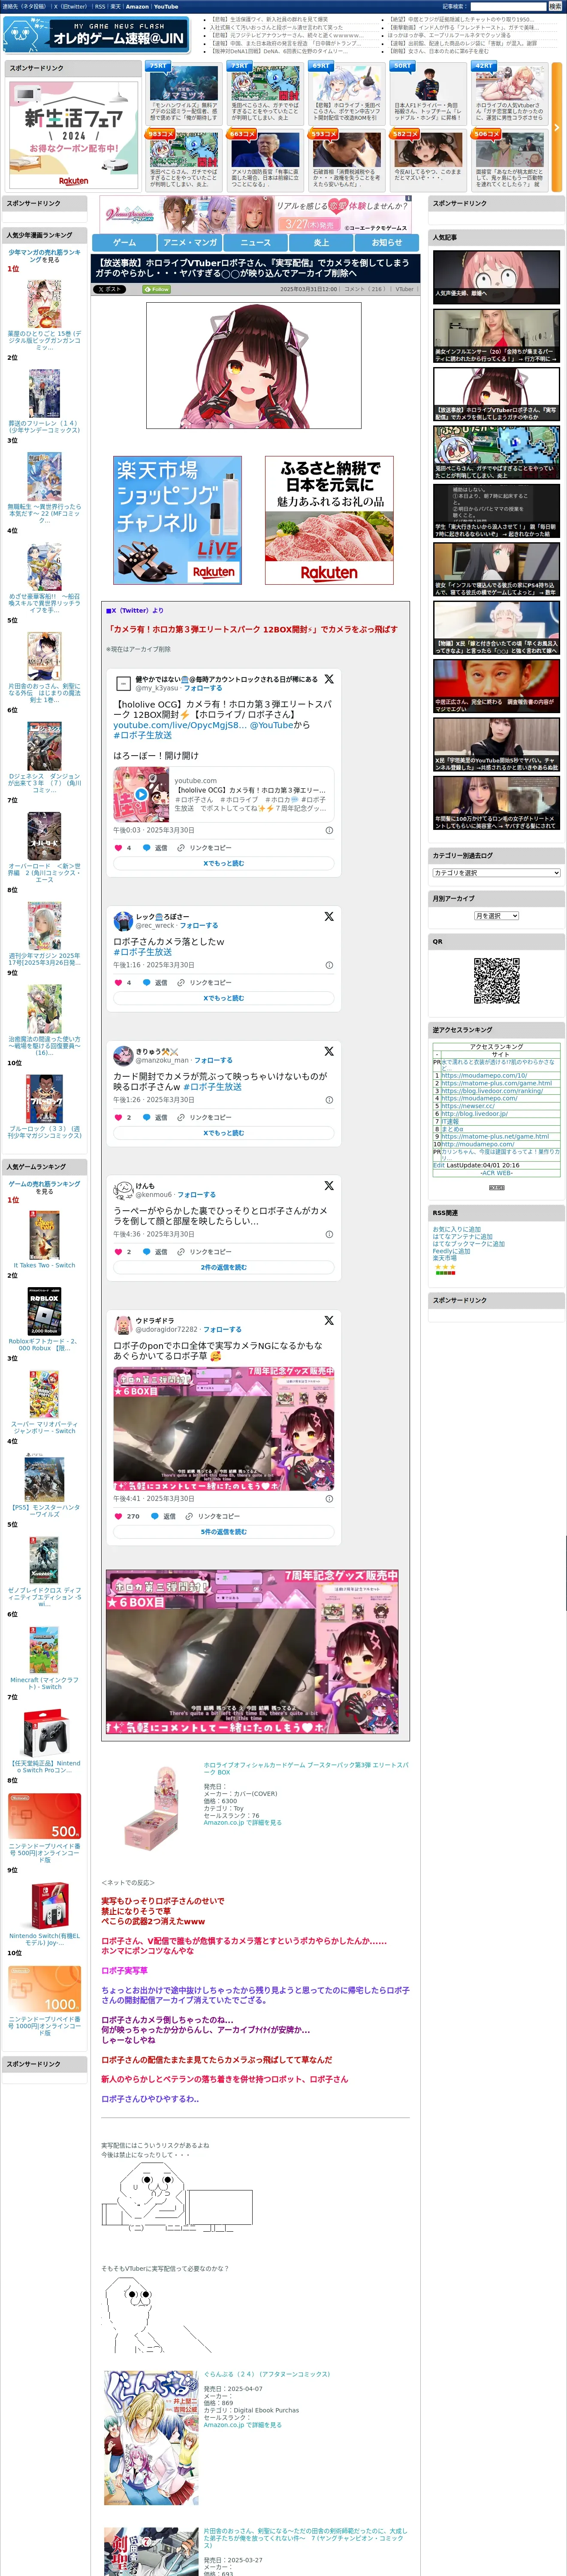The width and height of the screenshot is (567, 2576).
Task: Like the manzoku_man tweet via heart icon
Action: (x=118, y=1117)
